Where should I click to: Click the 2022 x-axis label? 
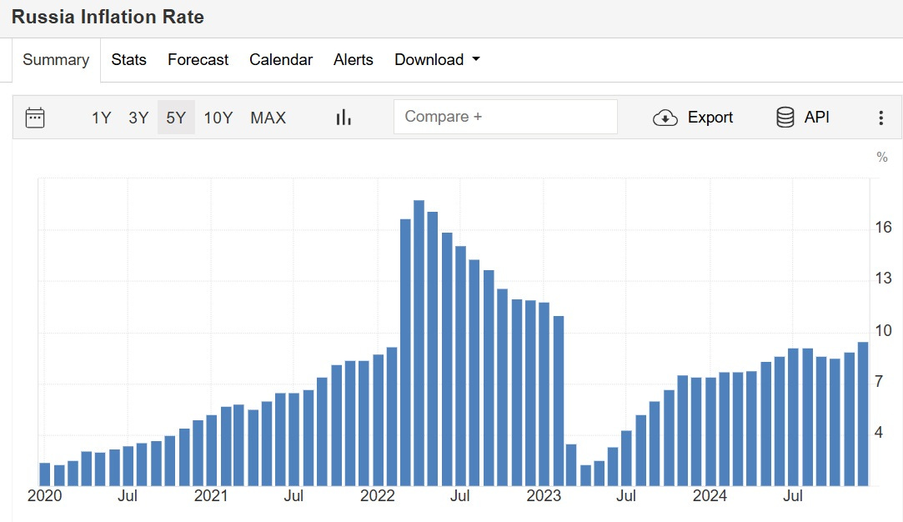(377, 496)
